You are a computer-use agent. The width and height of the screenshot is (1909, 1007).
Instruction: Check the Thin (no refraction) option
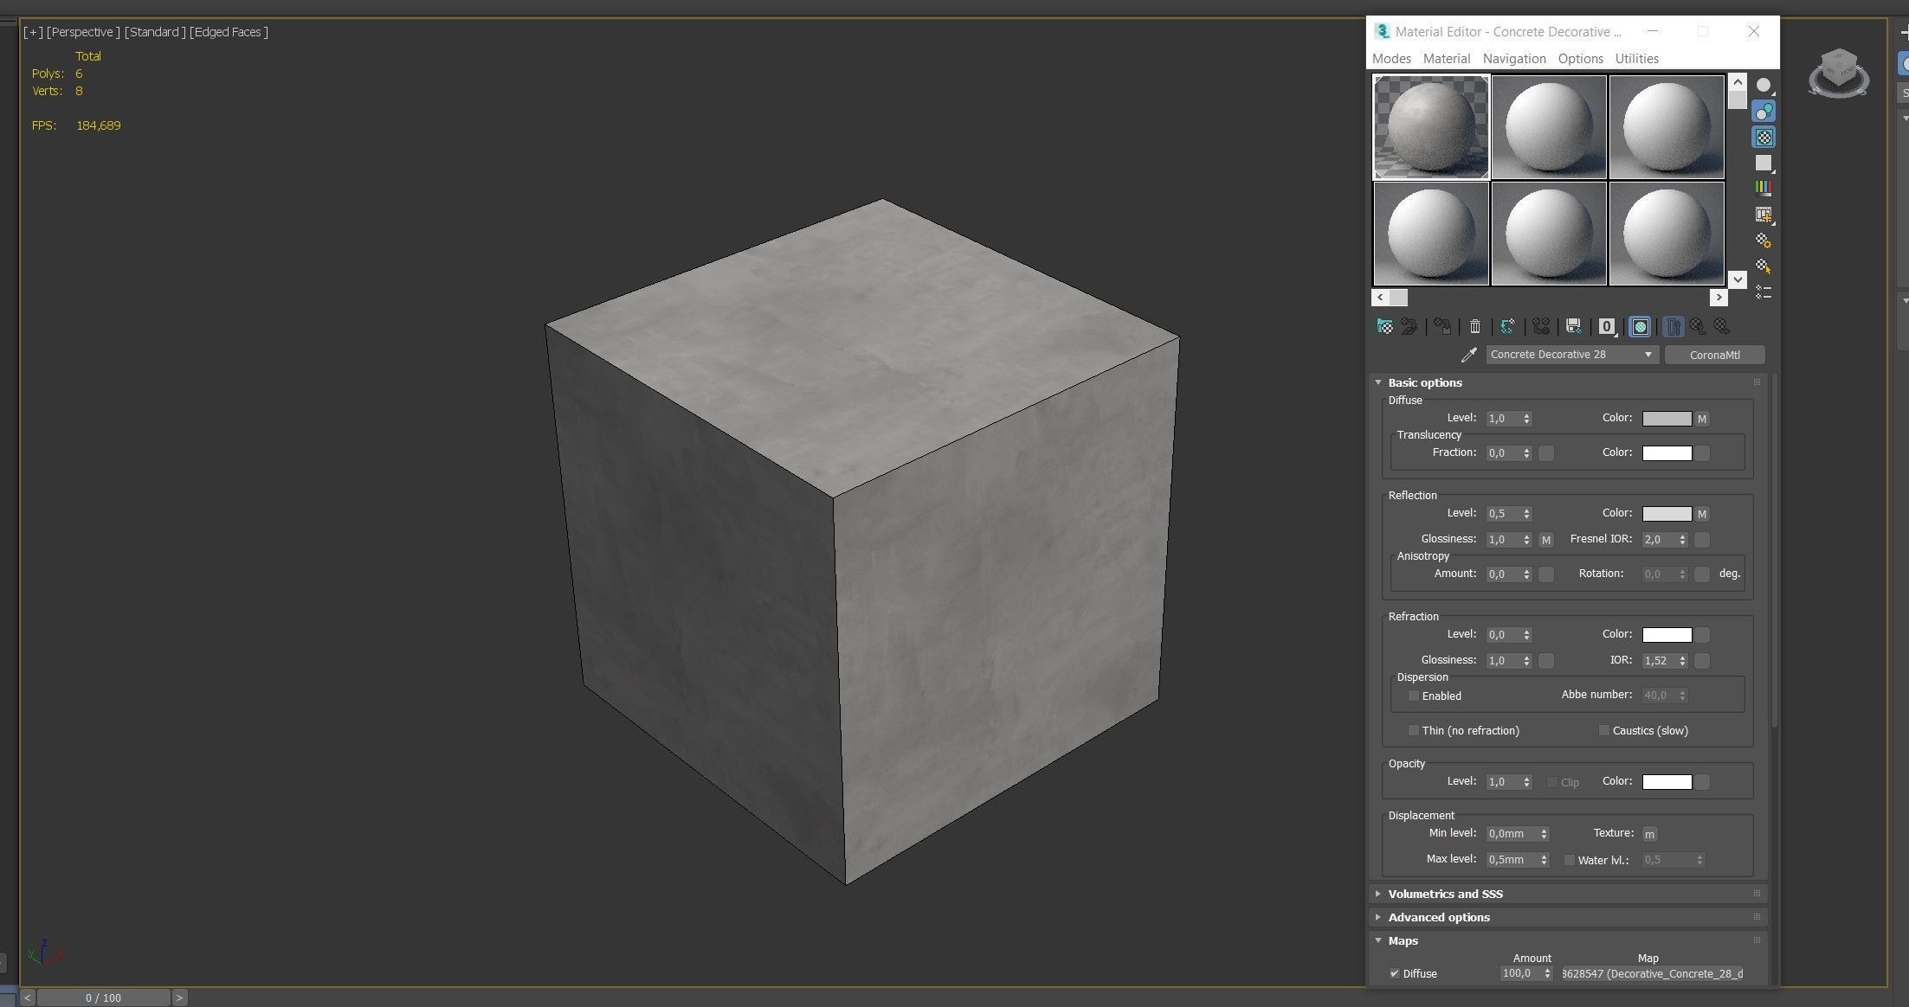tap(1414, 730)
